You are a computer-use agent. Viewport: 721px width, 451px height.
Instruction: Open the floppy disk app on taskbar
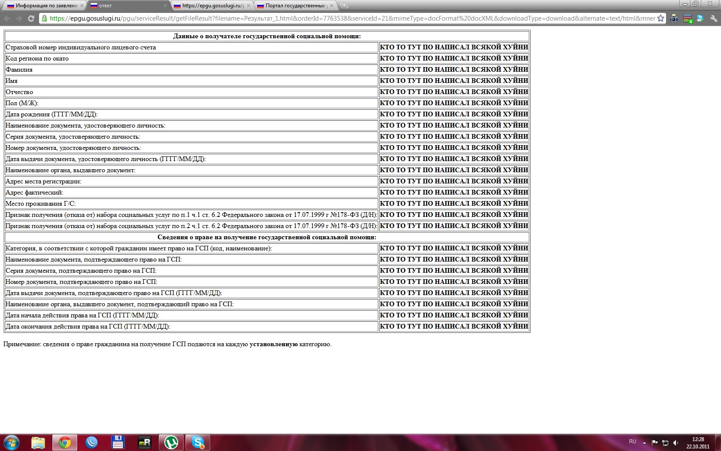tap(118, 442)
